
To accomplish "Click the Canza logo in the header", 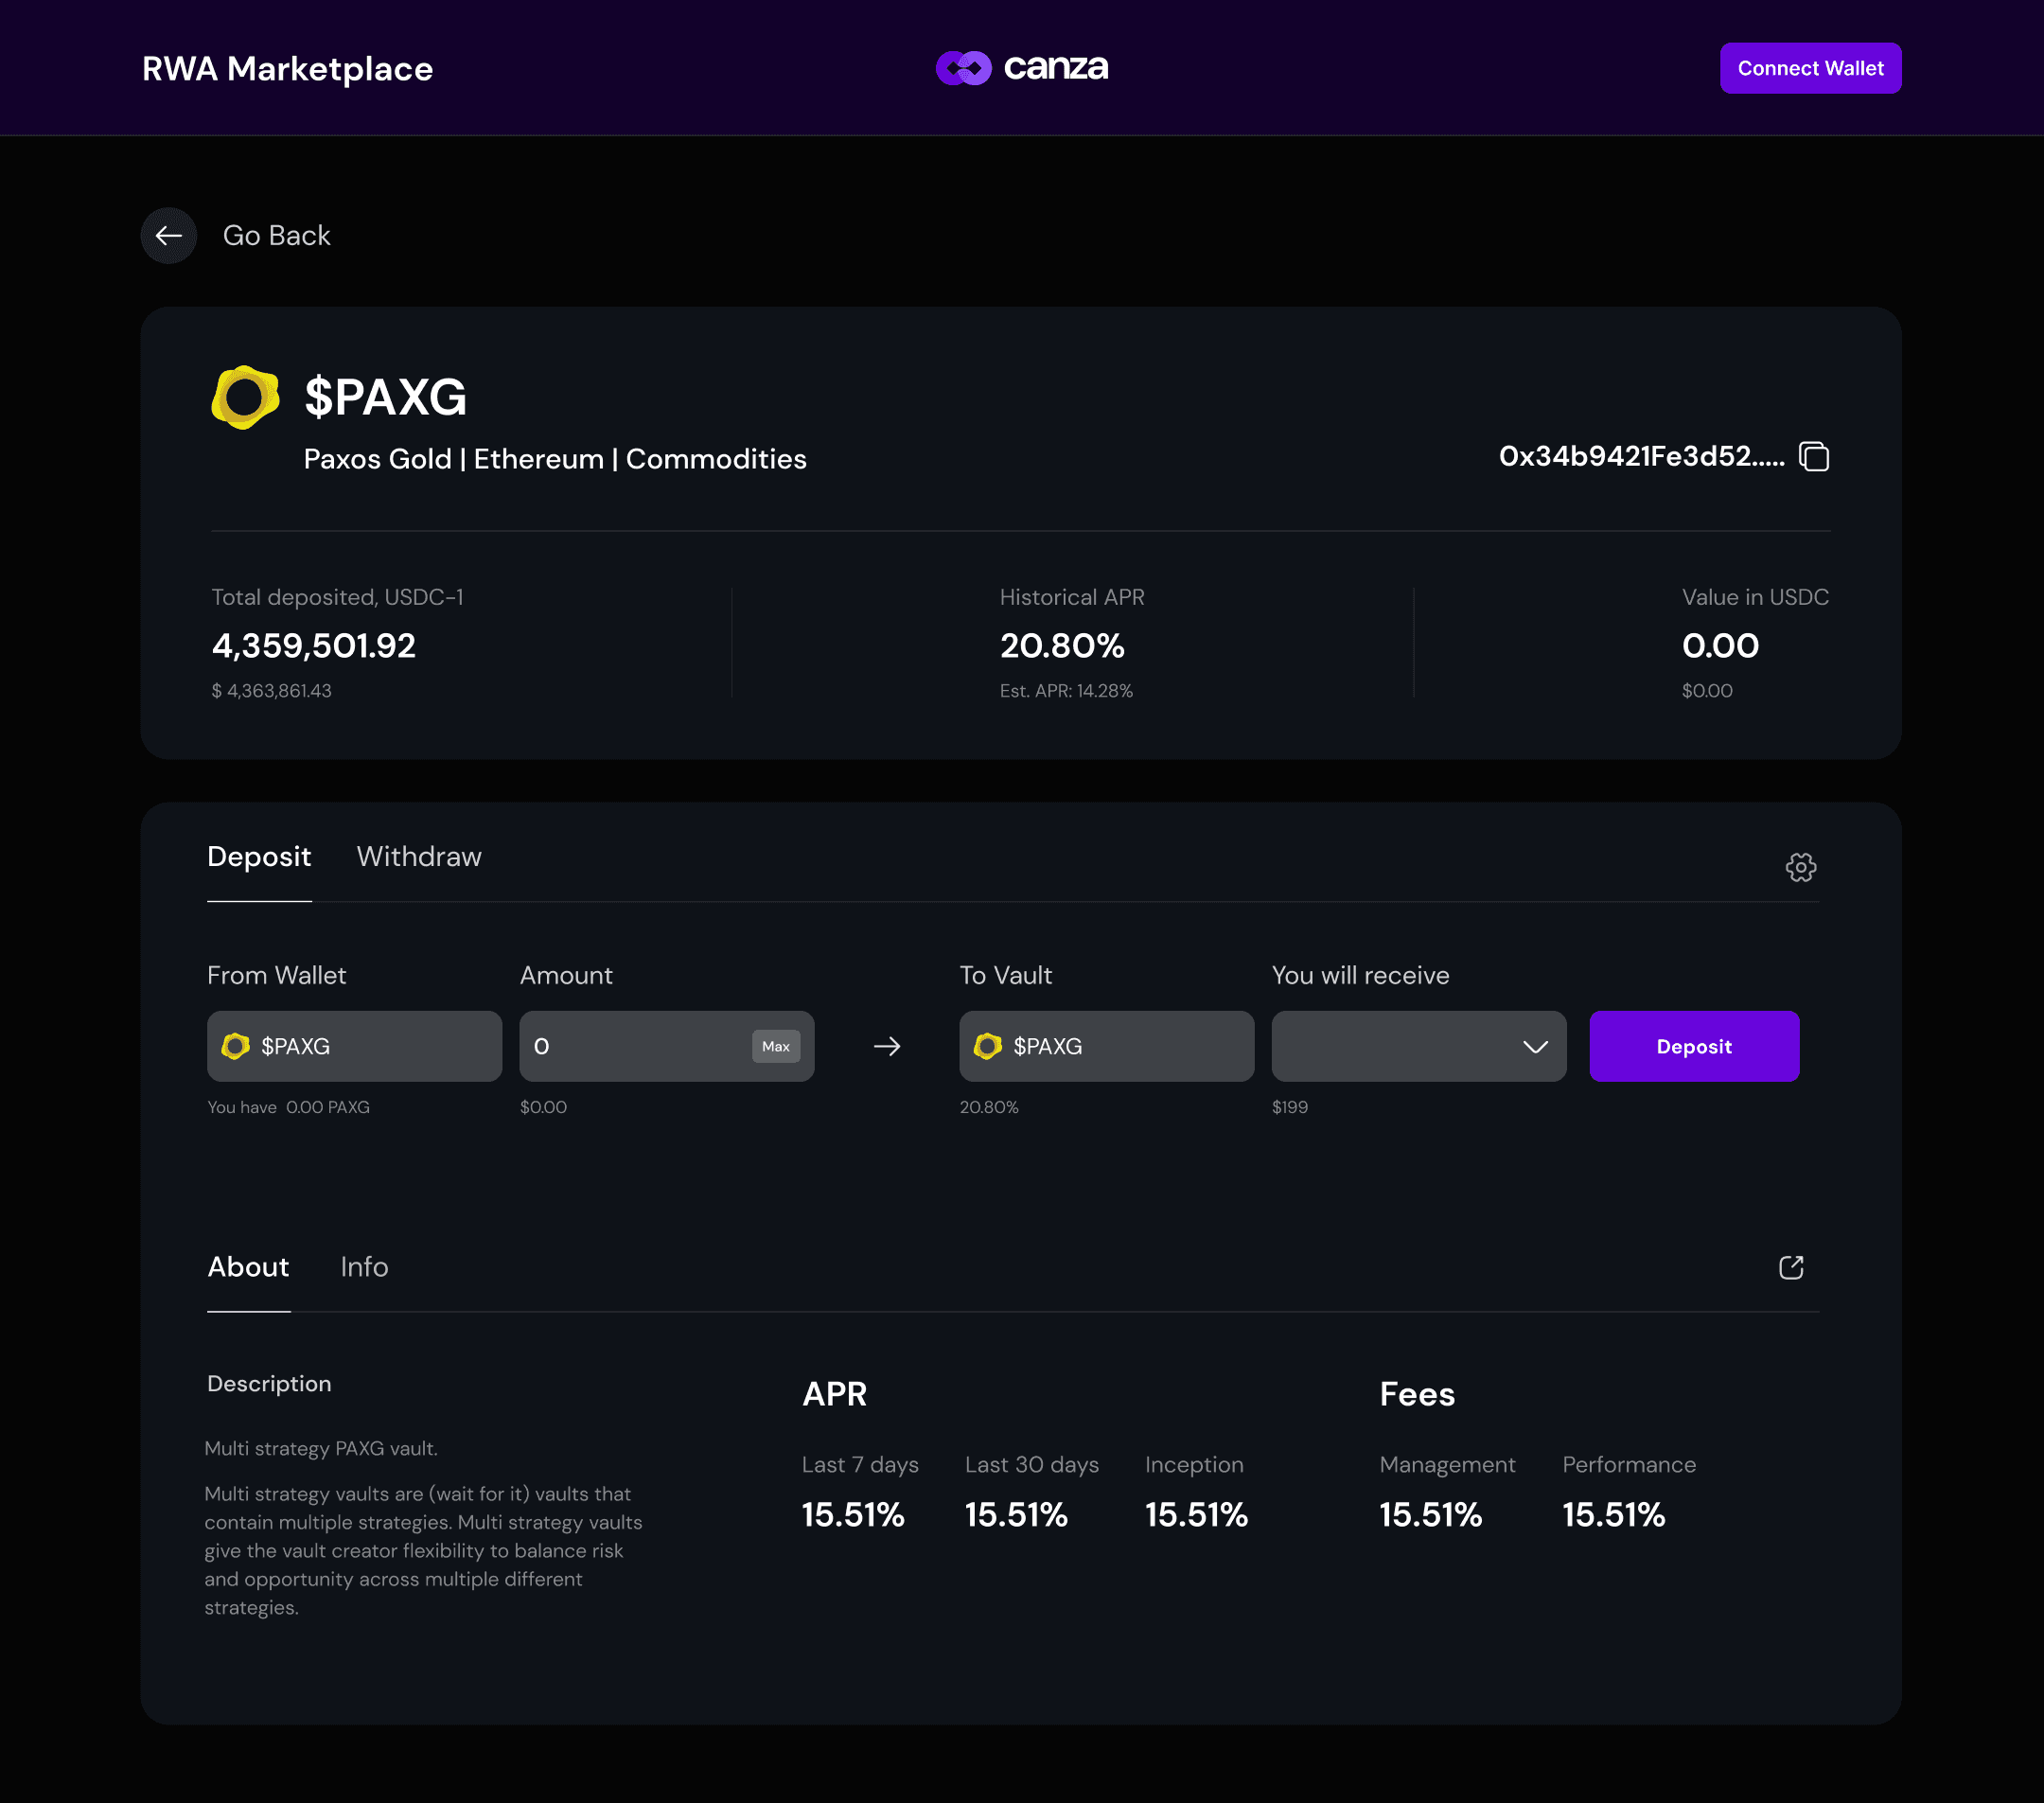I will tap(1021, 68).
